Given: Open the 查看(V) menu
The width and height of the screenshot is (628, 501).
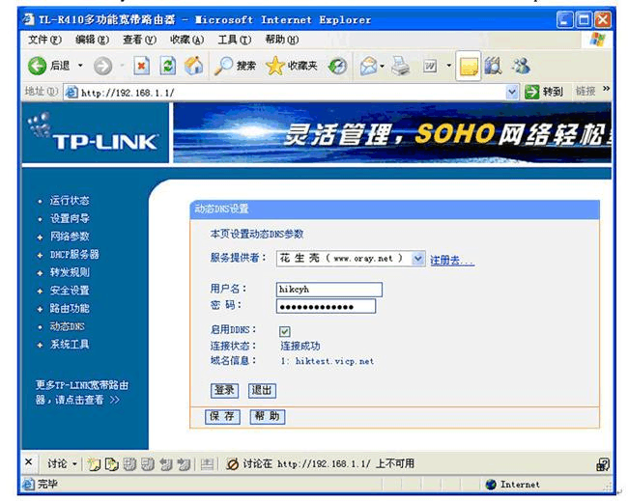Looking at the screenshot, I should coord(138,40).
